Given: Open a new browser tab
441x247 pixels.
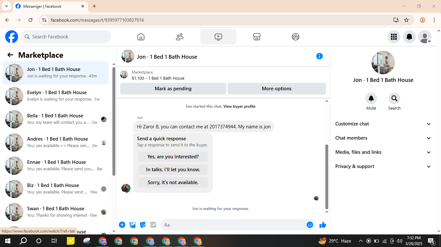Looking at the screenshot, I should (x=94, y=6).
